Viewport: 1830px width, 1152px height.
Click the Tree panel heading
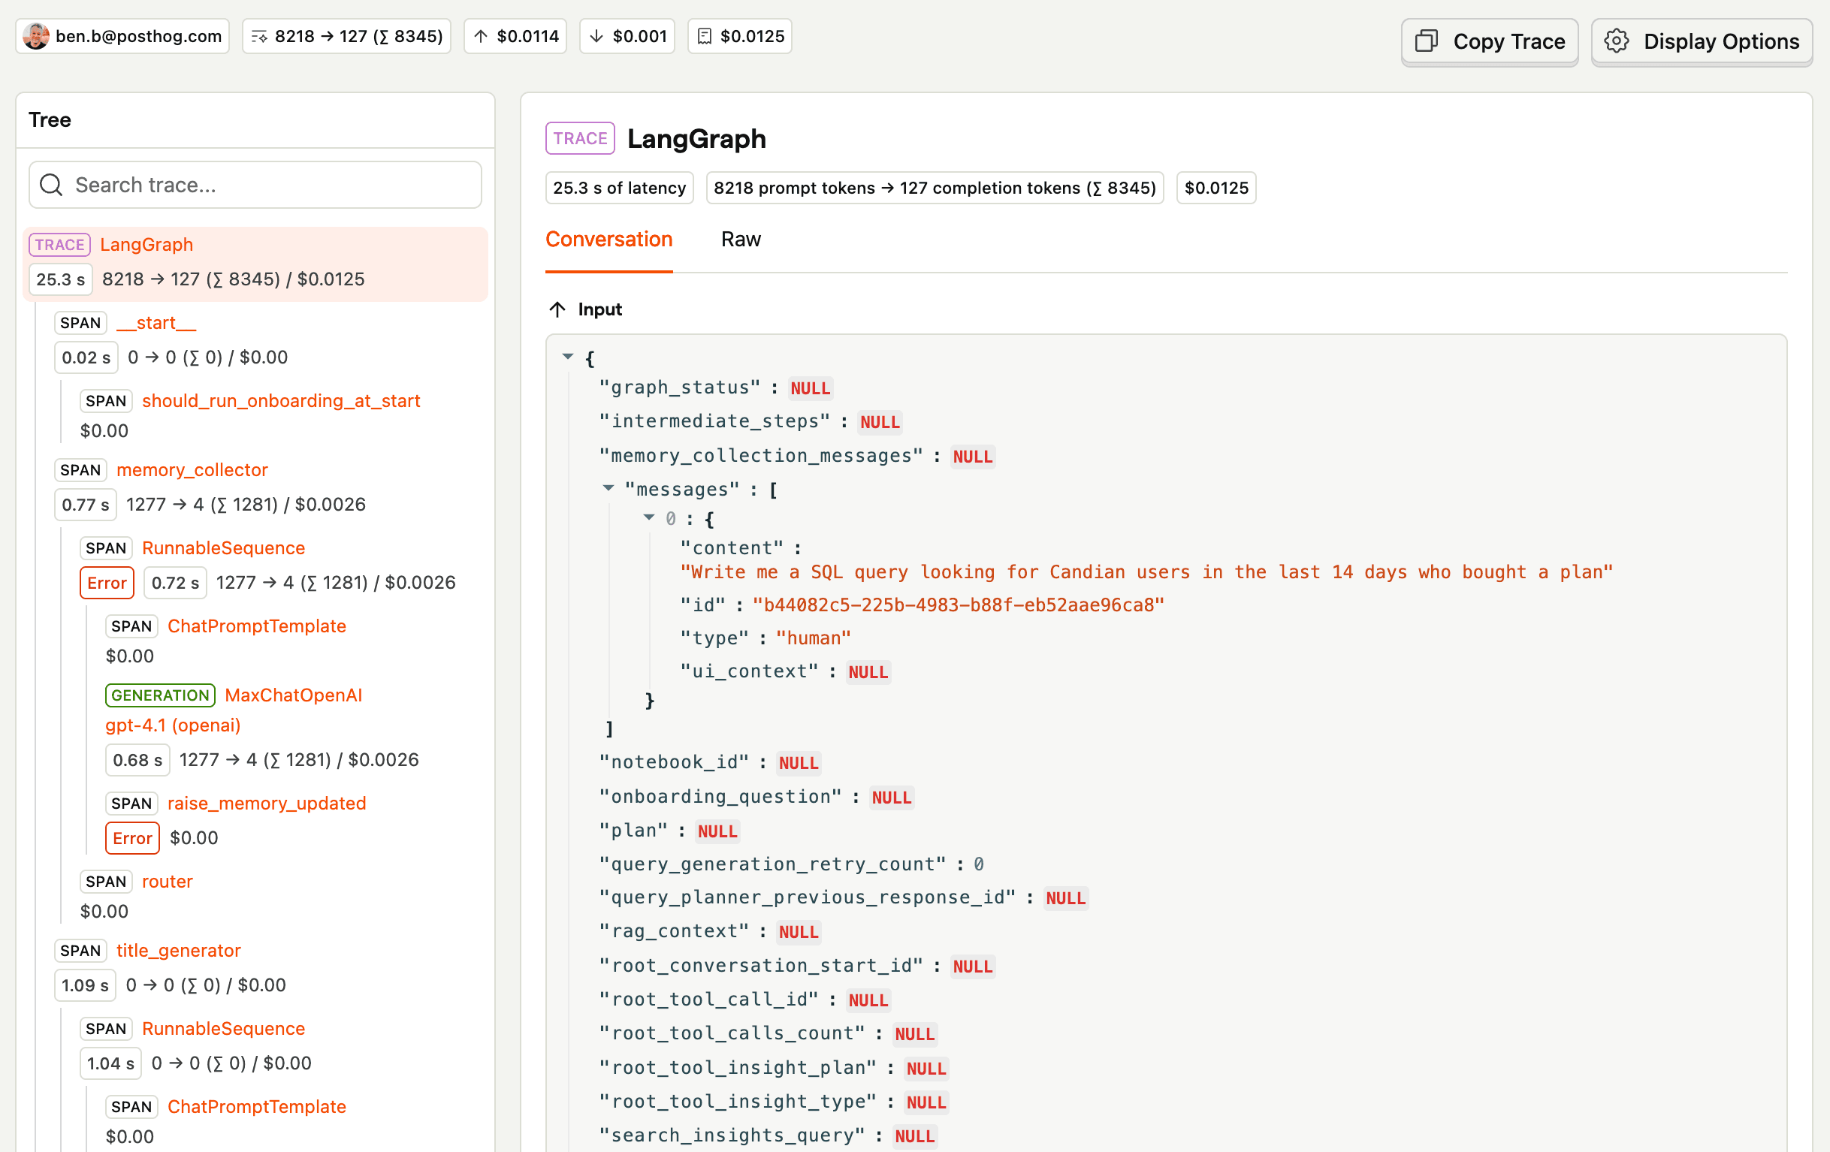(50, 119)
